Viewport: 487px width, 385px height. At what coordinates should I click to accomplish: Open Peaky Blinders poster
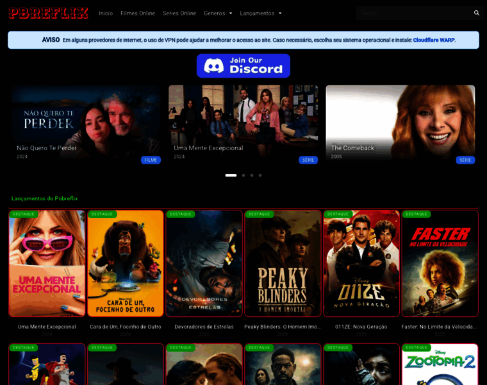coord(283,264)
